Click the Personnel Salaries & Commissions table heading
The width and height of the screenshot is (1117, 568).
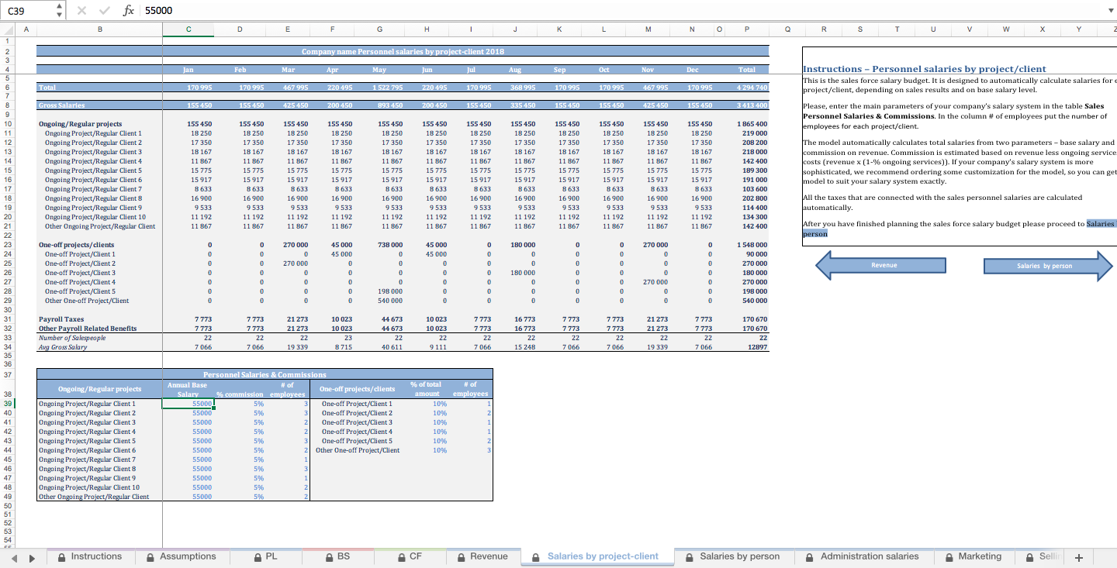coord(265,374)
